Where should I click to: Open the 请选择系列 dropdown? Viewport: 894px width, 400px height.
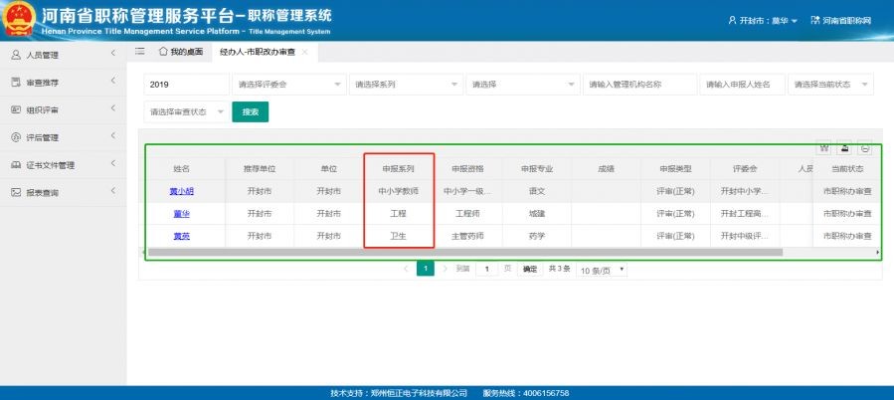[x=406, y=85]
